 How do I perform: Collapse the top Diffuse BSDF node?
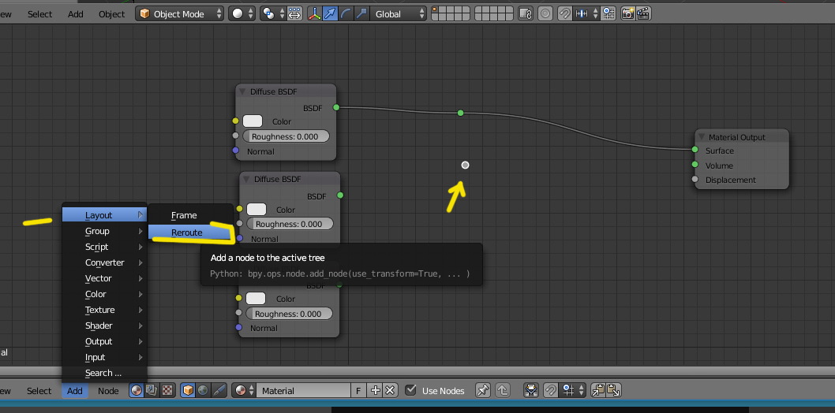click(x=243, y=91)
